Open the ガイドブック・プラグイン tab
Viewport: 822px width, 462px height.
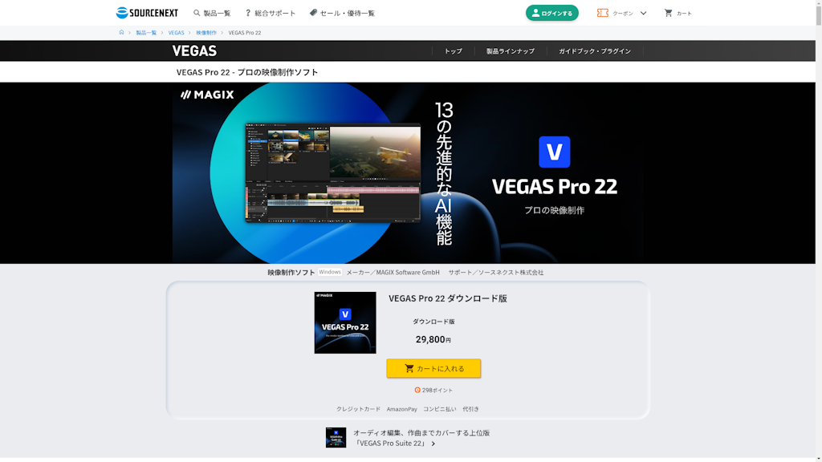pyautogui.click(x=595, y=51)
